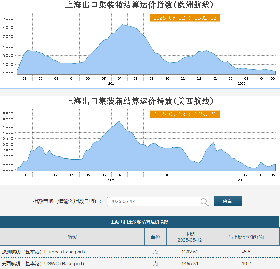280x269 pixels.
Task: Click the orange 1455.31 label on USWC chart
Action: pyautogui.click(x=185, y=114)
